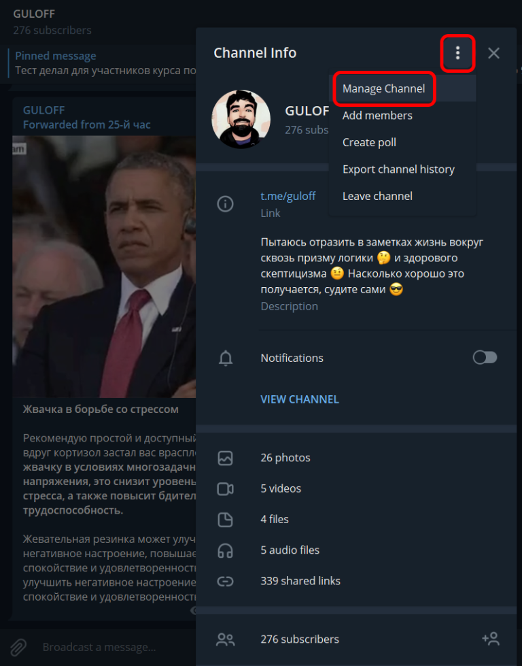The width and height of the screenshot is (522, 666).
Task: Click the photos gallery icon
Action: 225,458
